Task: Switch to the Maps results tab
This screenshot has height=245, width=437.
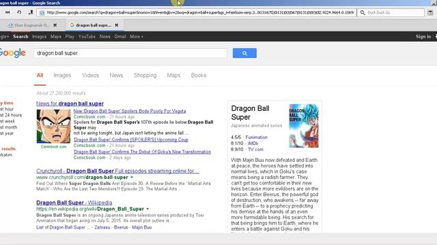Action: pos(173,76)
